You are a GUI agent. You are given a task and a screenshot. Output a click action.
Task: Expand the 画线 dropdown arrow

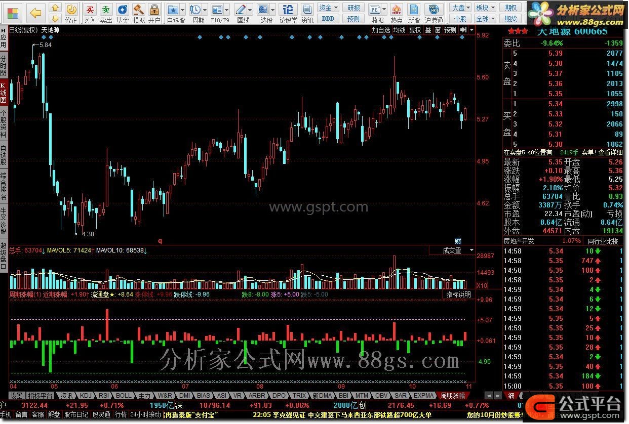[x=251, y=10]
